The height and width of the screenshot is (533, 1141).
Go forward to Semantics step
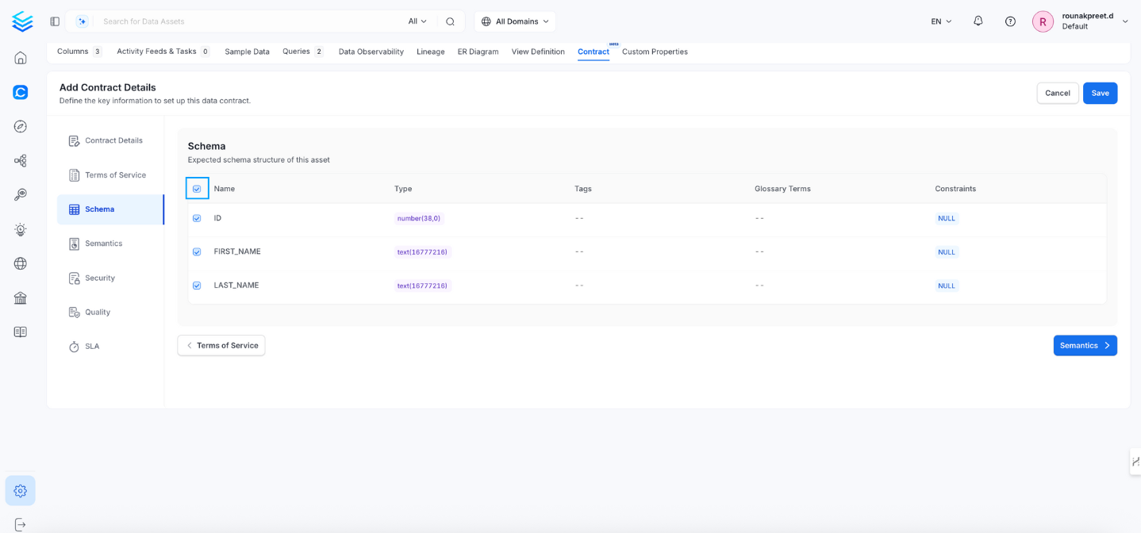tap(1084, 345)
